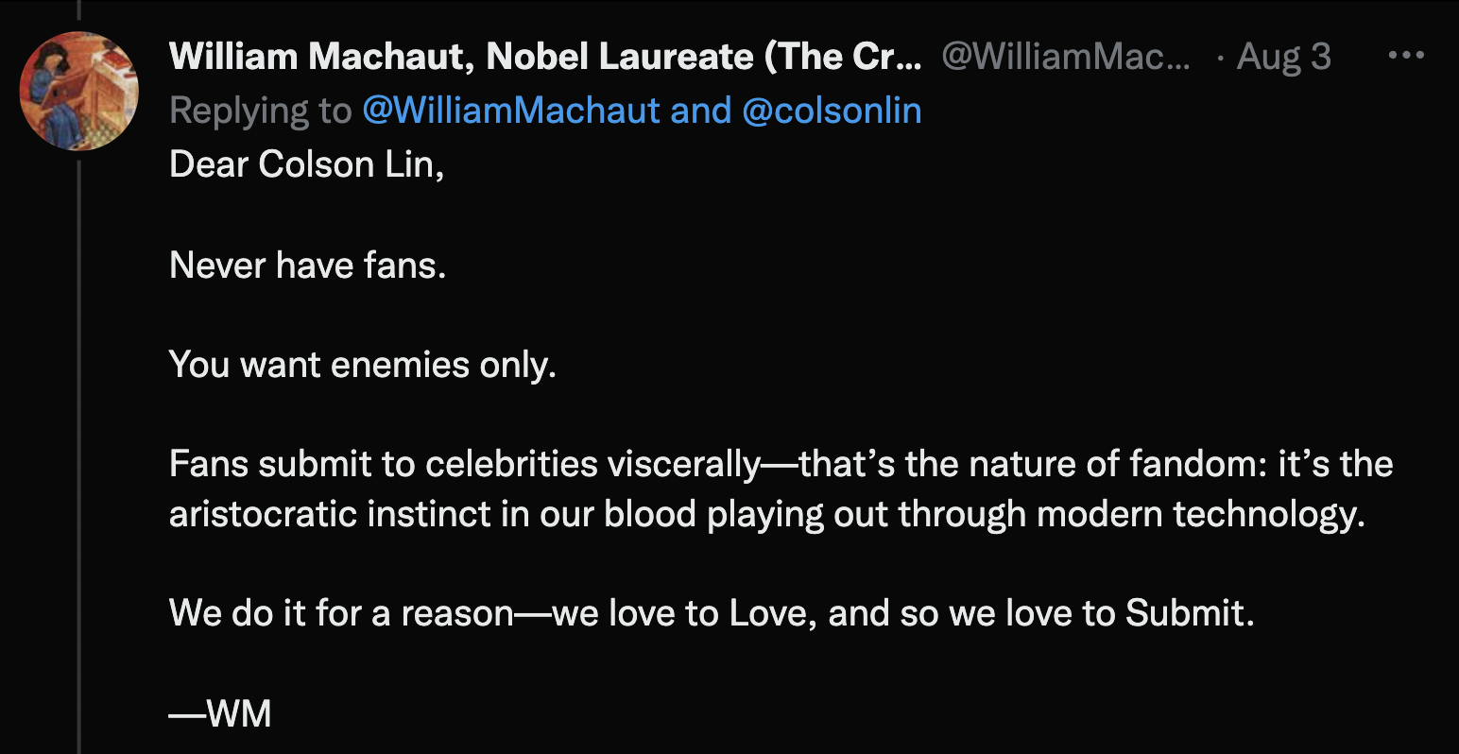This screenshot has width=1459, height=754.
Task: Follow the @WilliamMachaut mention in Replying to
Action: point(511,111)
